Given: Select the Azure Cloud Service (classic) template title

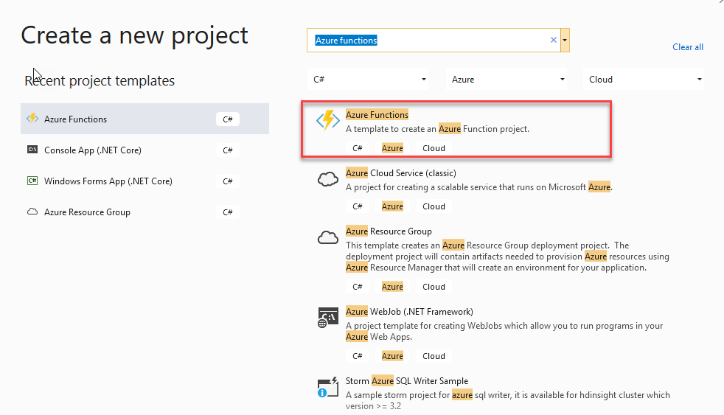Looking at the screenshot, I should 401,173.
